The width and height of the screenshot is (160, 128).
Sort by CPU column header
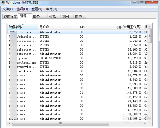tap(83, 27)
